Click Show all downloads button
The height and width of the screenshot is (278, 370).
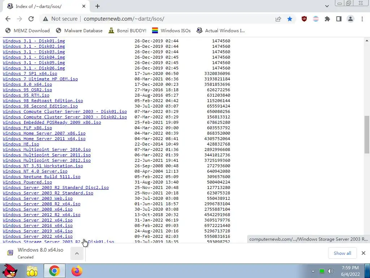tap(343, 253)
